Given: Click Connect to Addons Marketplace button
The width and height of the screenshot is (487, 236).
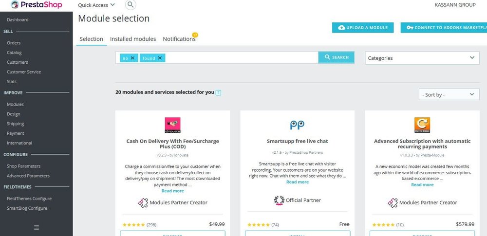Looking at the screenshot, I should (443, 28).
